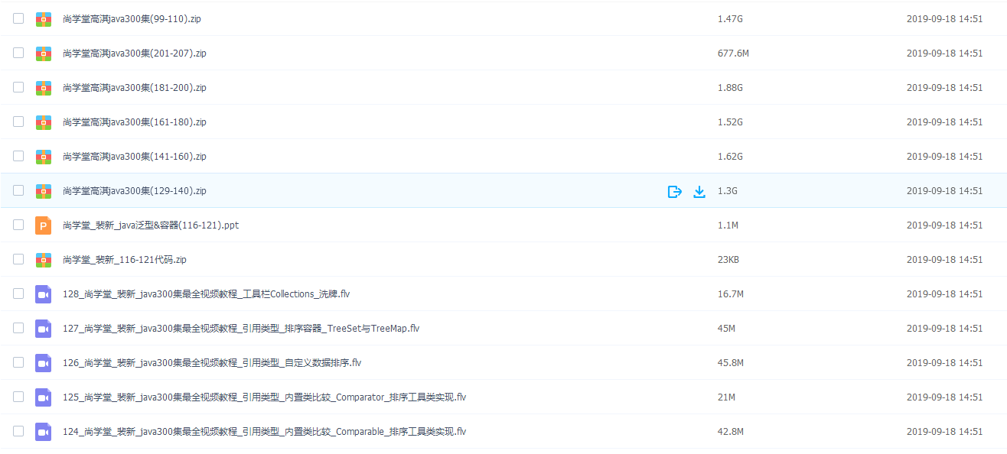
Task: Select checkbox of java300集(181-200).zip
Action: pyautogui.click(x=18, y=87)
